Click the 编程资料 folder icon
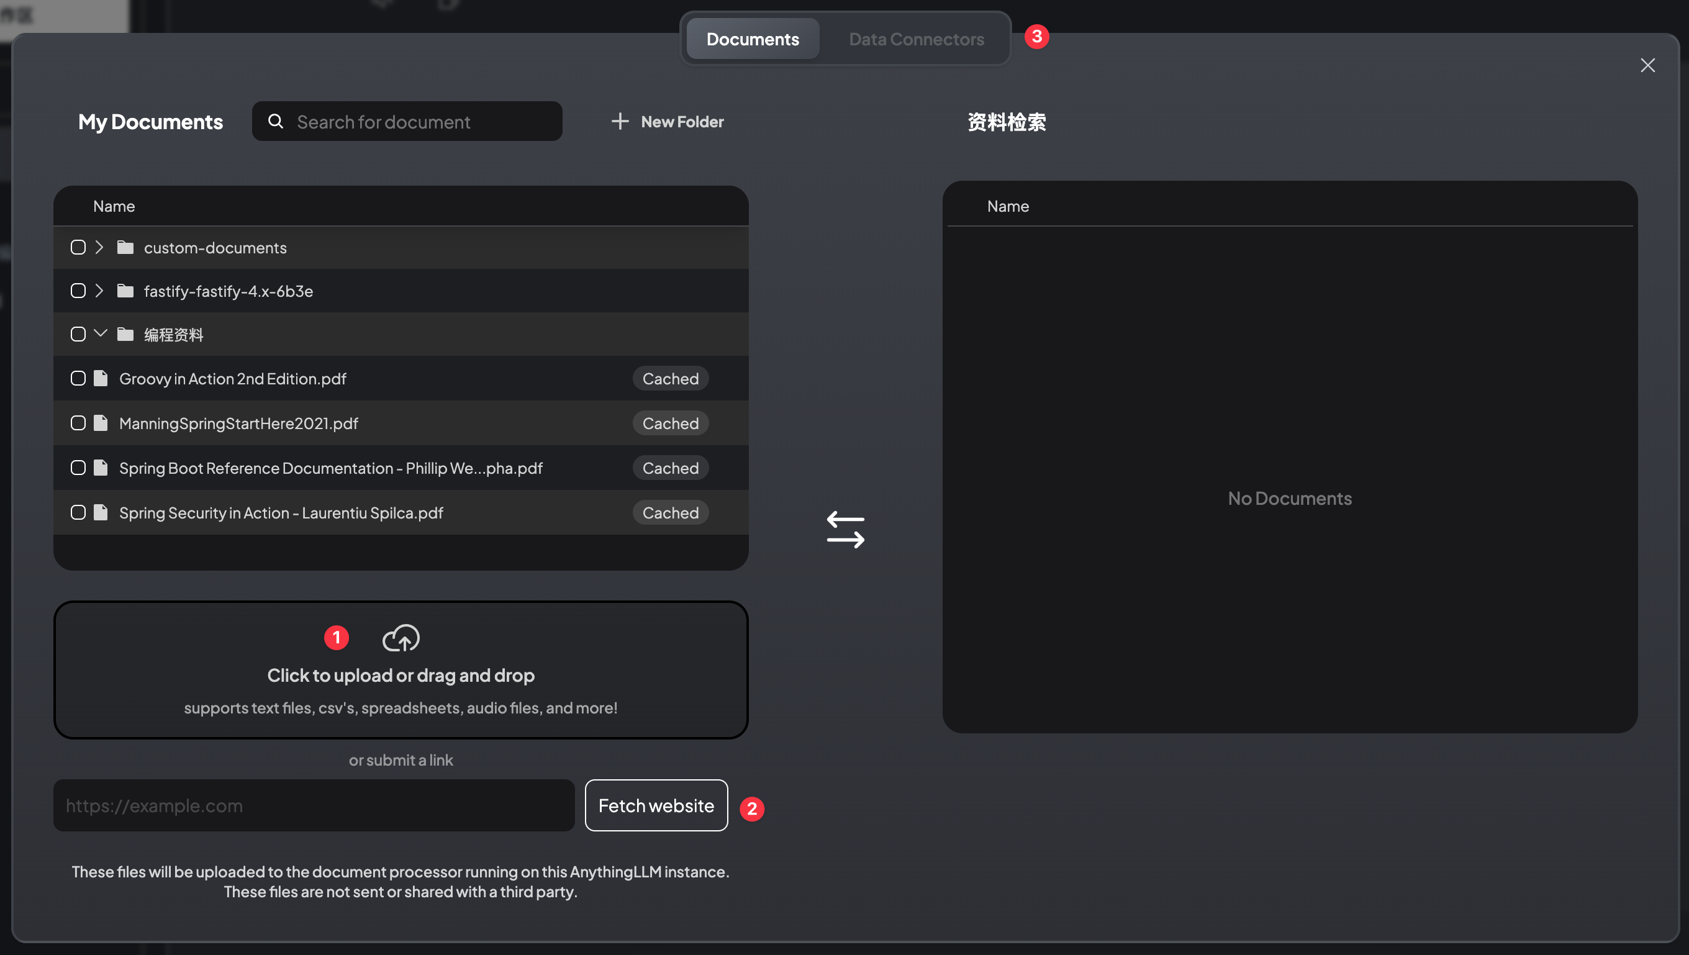This screenshot has width=1689, height=955. coord(125,335)
